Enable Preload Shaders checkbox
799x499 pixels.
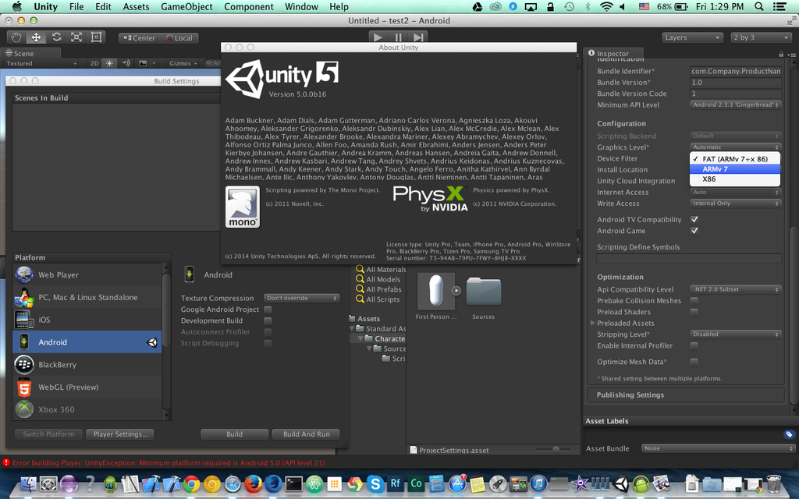(x=694, y=312)
